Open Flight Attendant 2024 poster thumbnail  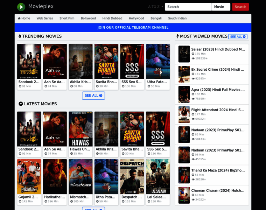184,114
